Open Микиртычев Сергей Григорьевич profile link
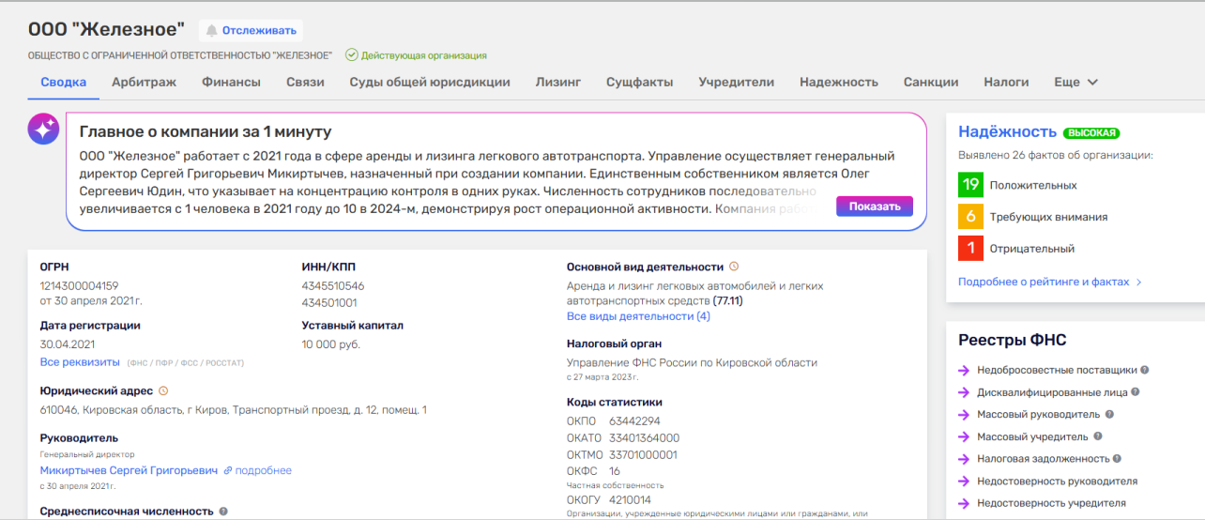Viewport: 1205px width, 520px height. (129, 470)
